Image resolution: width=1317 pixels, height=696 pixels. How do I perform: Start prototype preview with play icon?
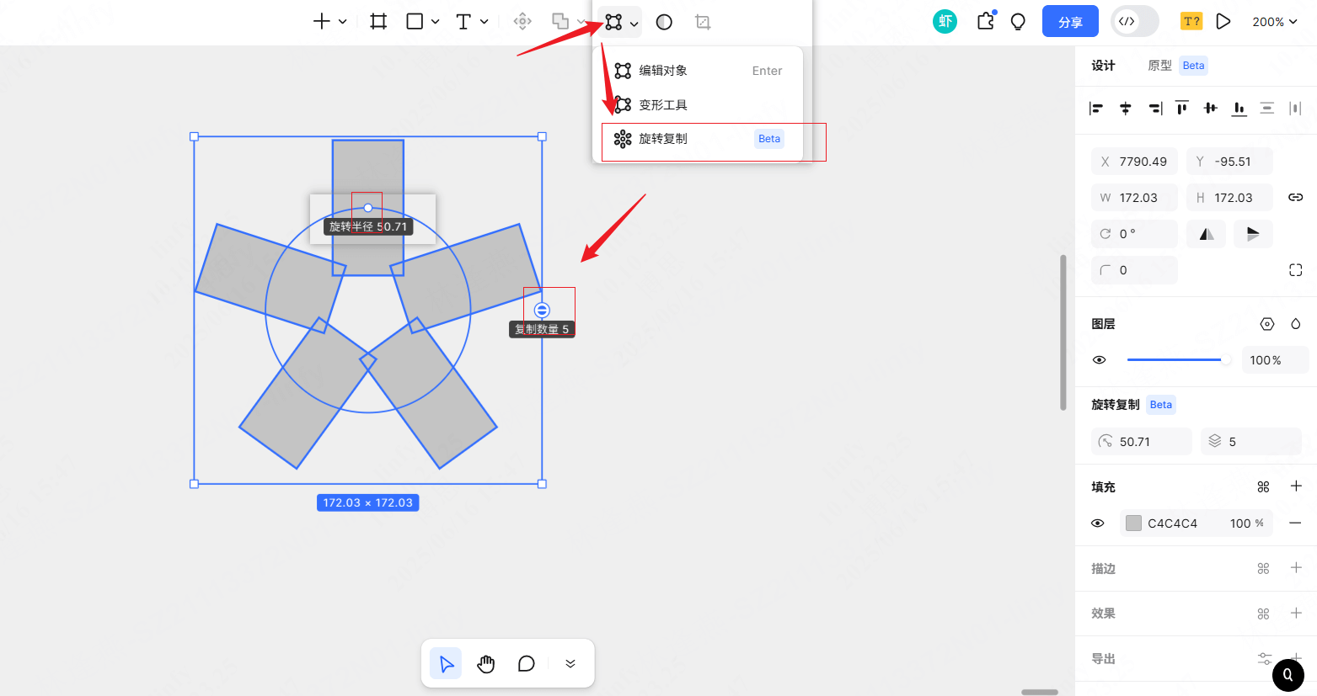click(1223, 22)
